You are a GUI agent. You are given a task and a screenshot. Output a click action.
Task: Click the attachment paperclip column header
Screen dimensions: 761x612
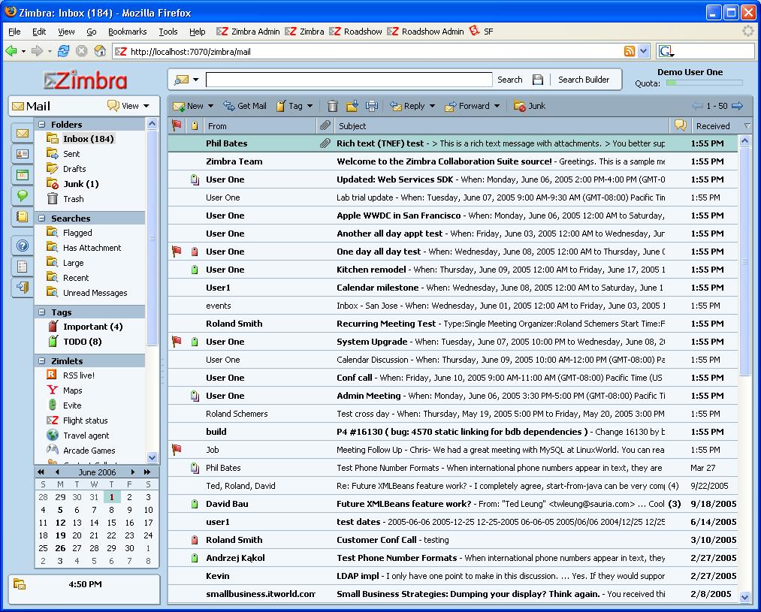(x=326, y=125)
